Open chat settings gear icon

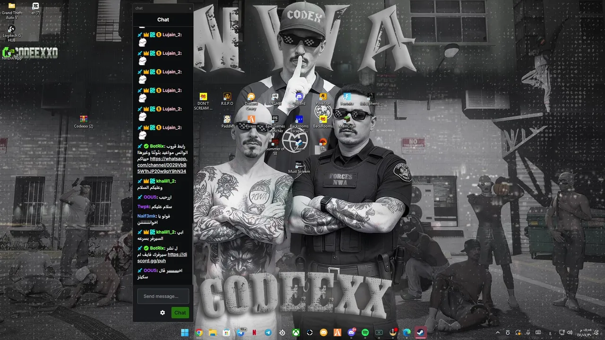tap(163, 313)
